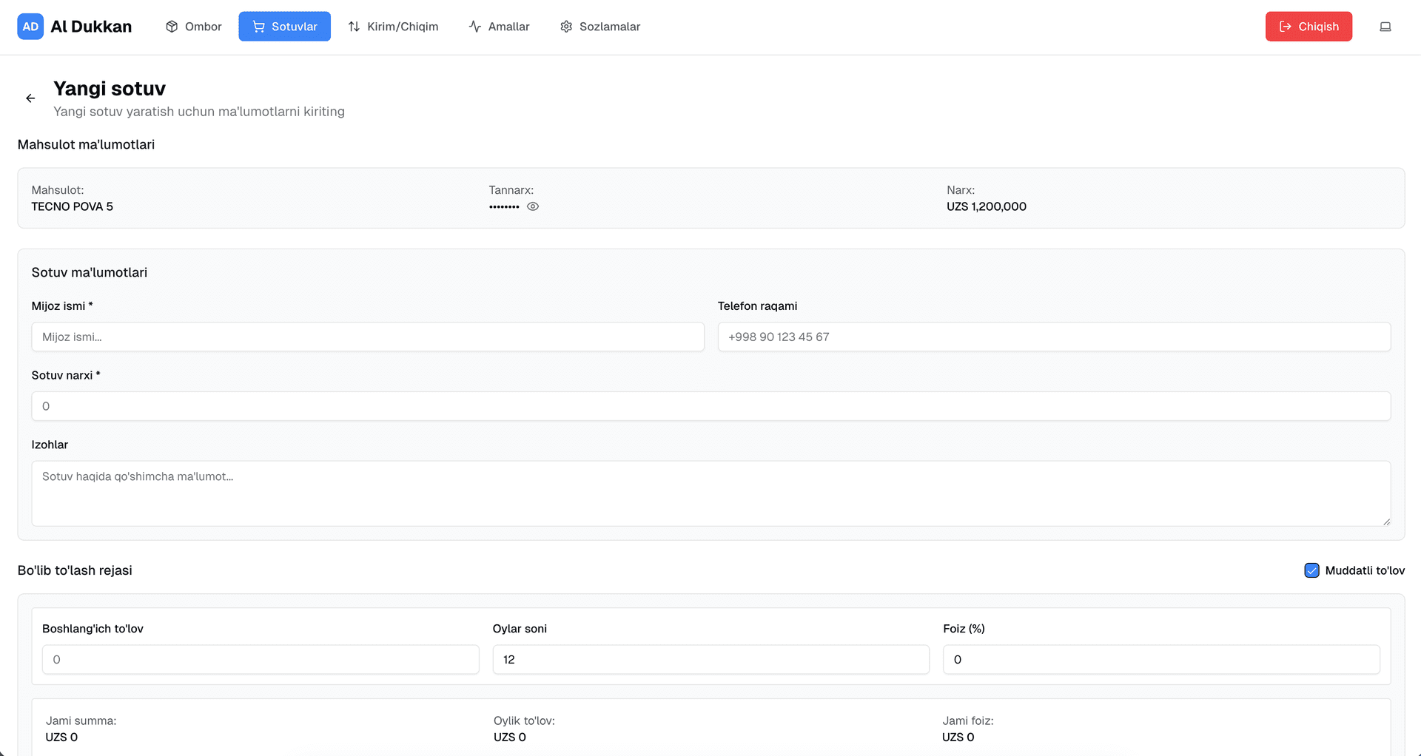Image resolution: width=1421 pixels, height=756 pixels.
Task: Click the Ombor box icon
Action: 172,27
